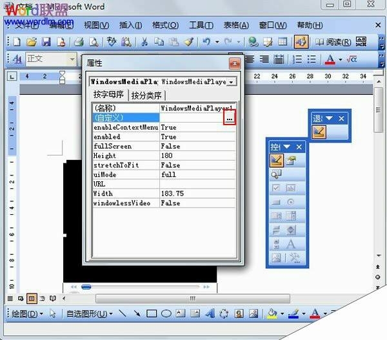Open More Controls hammer-wrench icon
This screenshot has height=340, width=387.
coord(294,258)
